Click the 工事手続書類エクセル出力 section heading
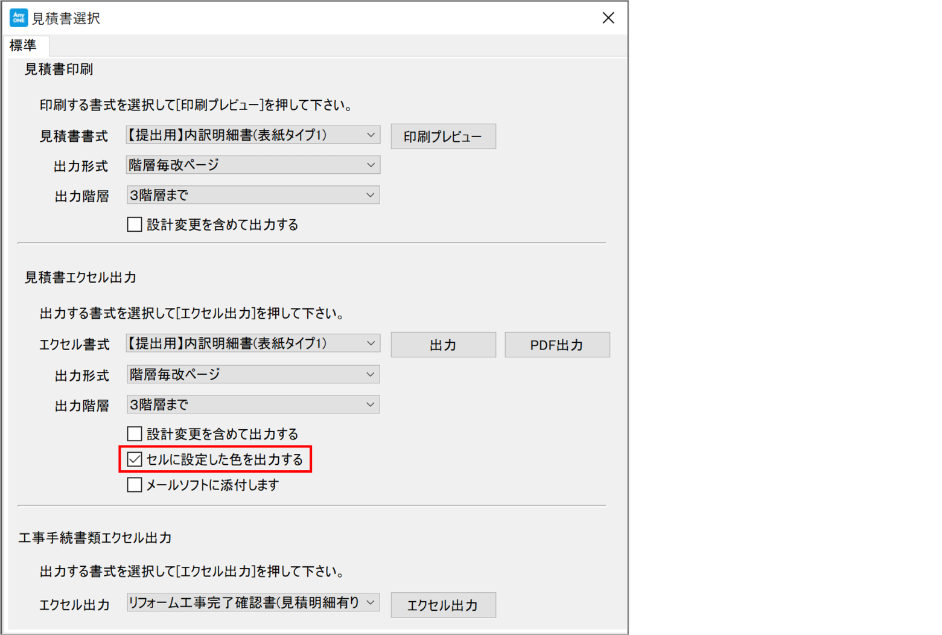 pos(95,538)
